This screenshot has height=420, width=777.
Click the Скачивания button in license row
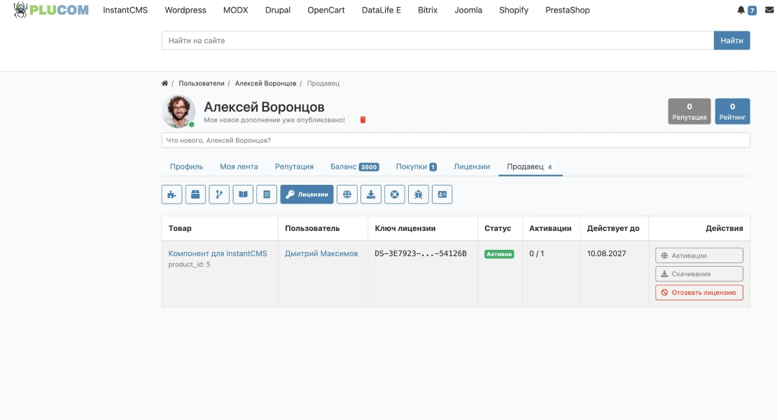[699, 274]
